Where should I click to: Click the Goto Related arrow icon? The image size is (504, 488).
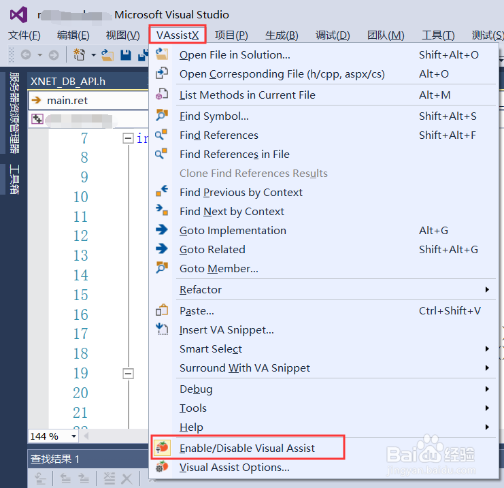pyautogui.click(x=162, y=248)
